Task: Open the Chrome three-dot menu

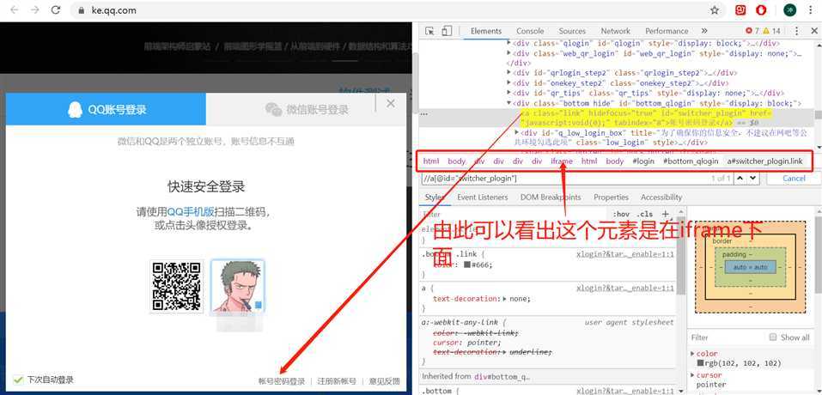Action: pyautogui.click(x=811, y=10)
